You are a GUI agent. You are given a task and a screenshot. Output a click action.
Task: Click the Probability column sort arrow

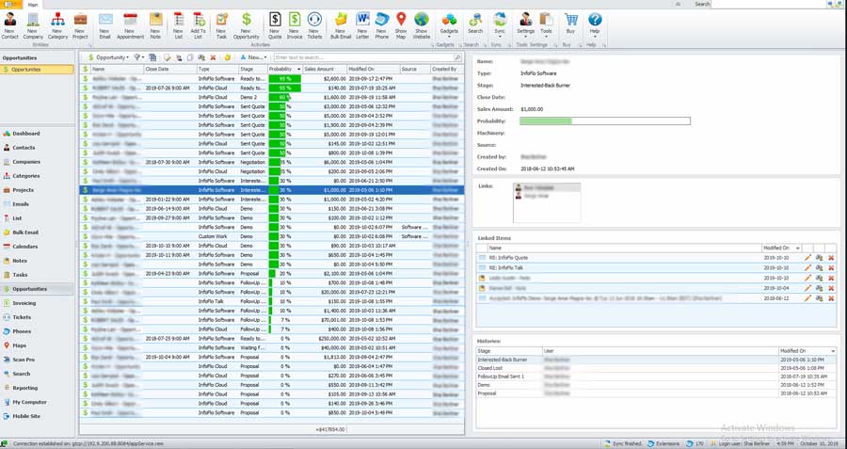(298, 69)
